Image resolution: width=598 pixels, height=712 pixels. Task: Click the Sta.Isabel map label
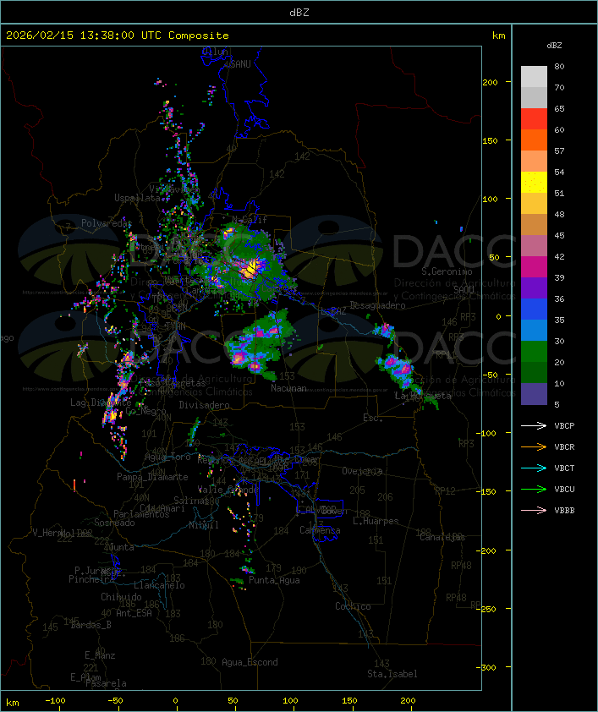click(392, 674)
